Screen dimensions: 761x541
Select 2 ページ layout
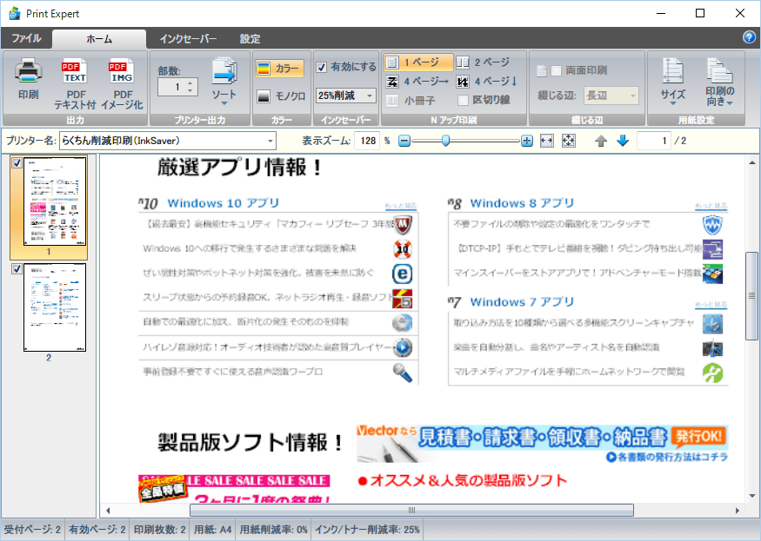(483, 62)
